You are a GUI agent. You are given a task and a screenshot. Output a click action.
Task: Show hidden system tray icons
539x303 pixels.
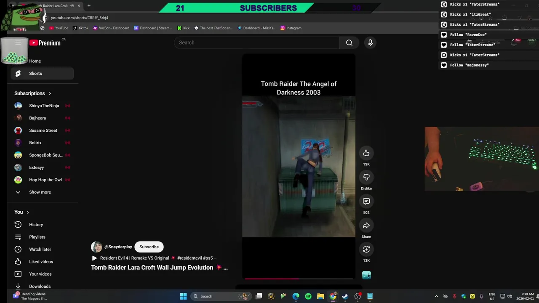[x=436, y=296]
